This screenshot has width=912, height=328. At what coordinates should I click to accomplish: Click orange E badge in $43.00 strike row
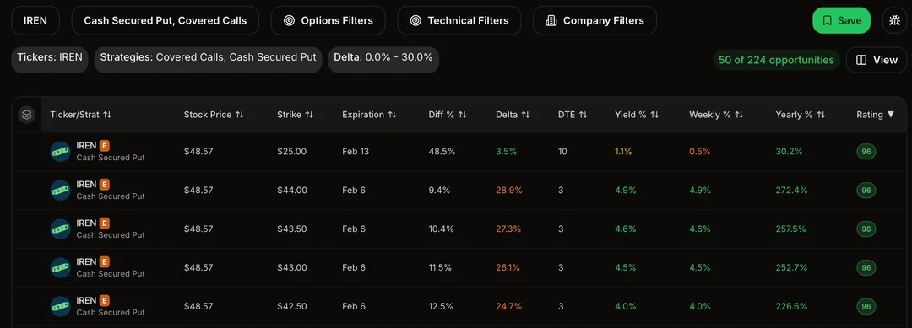[105, 262]
